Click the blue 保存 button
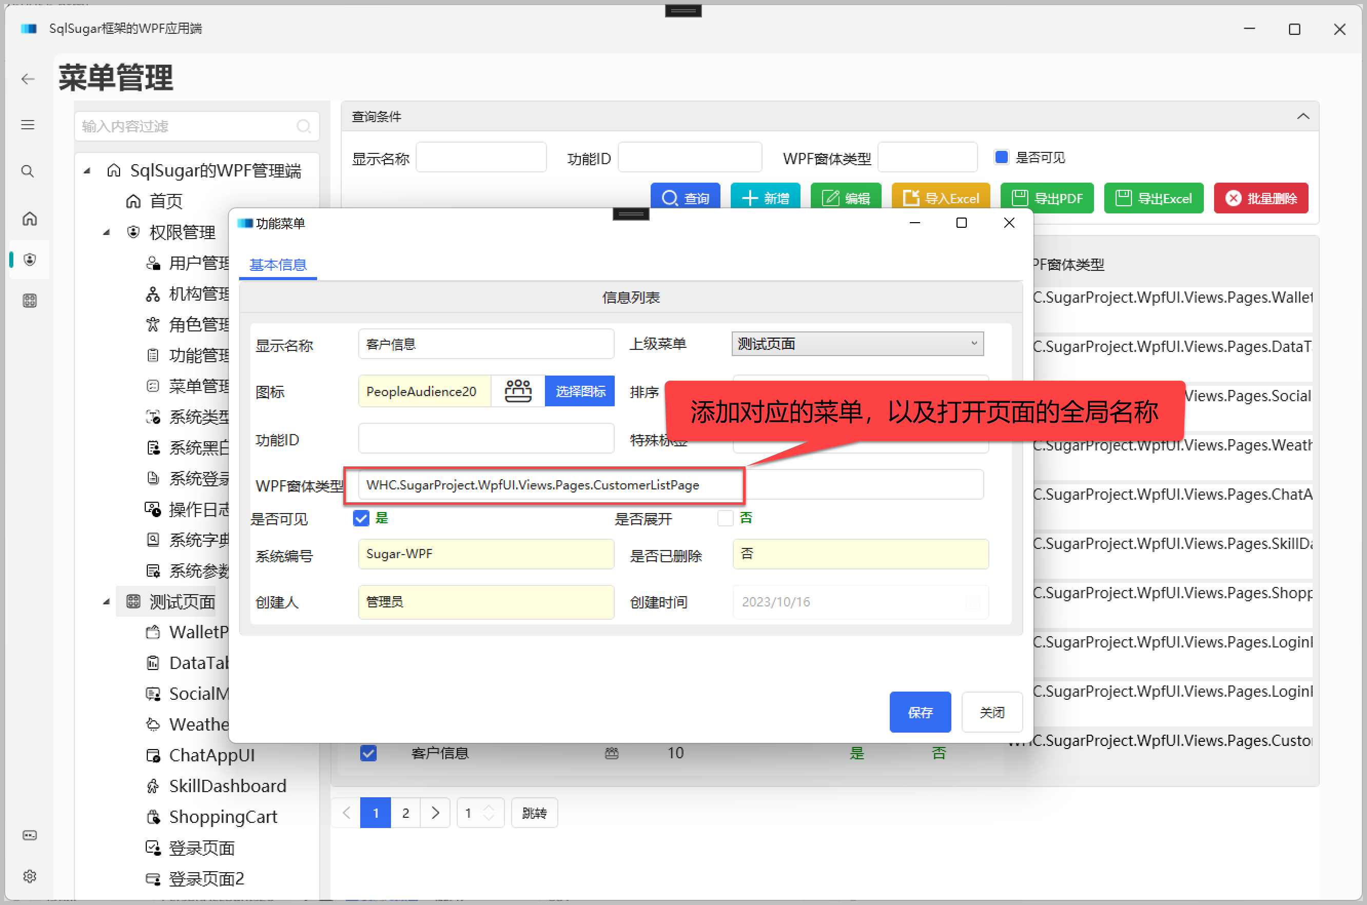The height and width of the screenshot is (905, 1367). 920,712
